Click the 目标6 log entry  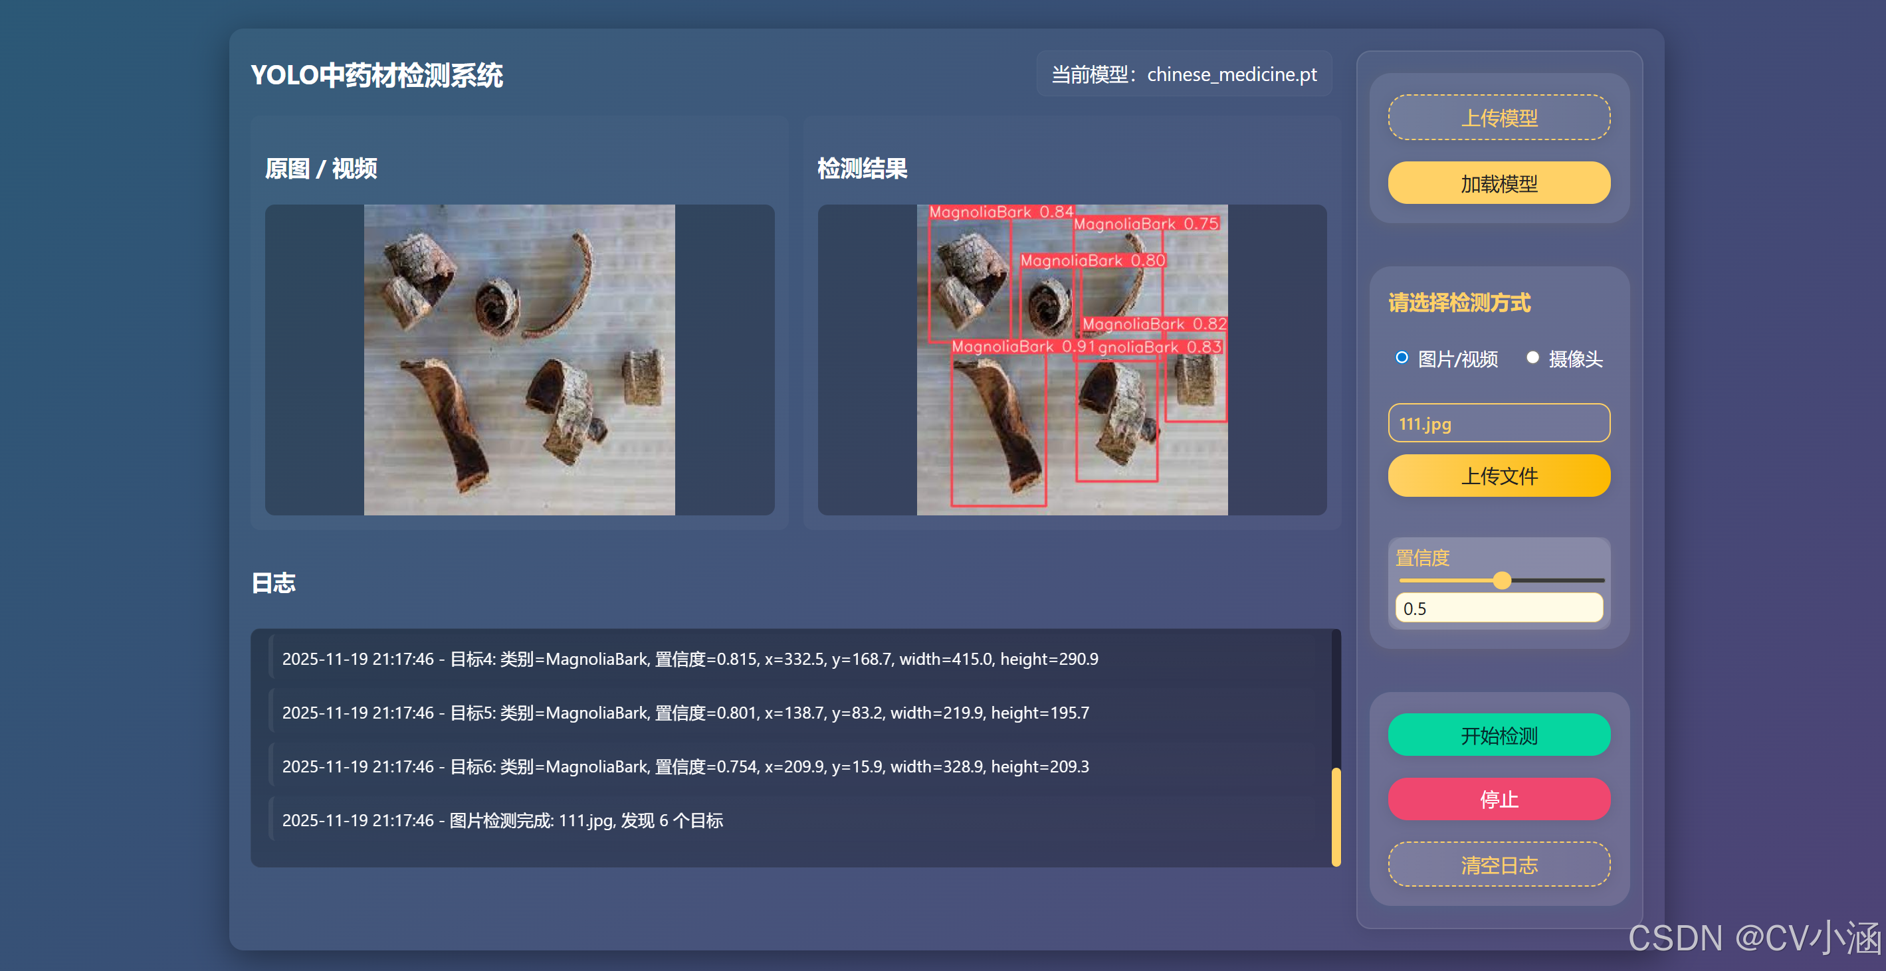[685, 766]
